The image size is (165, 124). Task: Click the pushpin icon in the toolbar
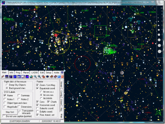pos(2,77)
